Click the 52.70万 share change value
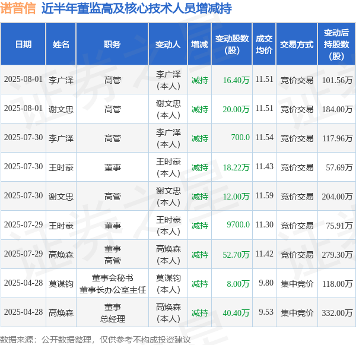 pyautogui.click(x=236, y=255)
